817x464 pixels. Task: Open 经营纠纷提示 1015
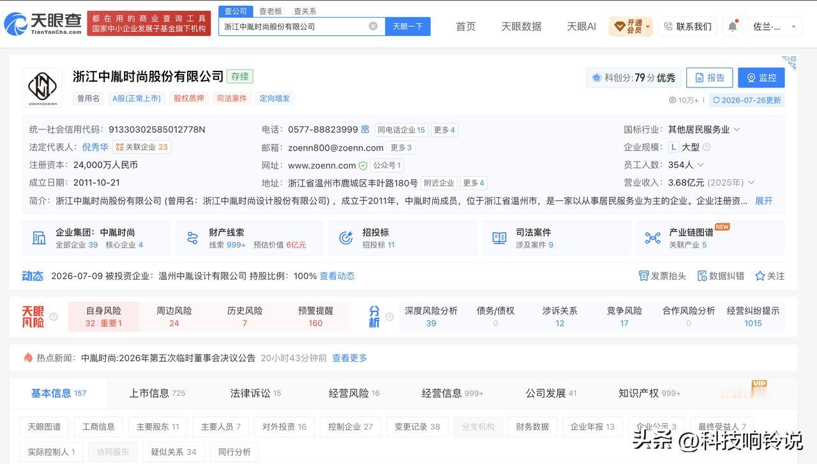753,317
